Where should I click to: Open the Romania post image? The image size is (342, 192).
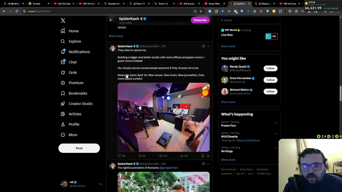164,182
